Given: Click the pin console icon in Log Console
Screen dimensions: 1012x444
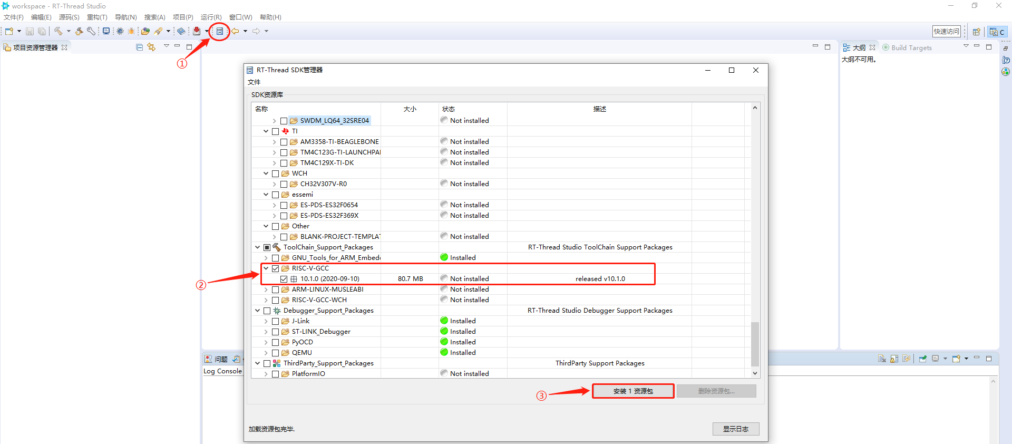Looking at the screenshot, I should (923, 359).
